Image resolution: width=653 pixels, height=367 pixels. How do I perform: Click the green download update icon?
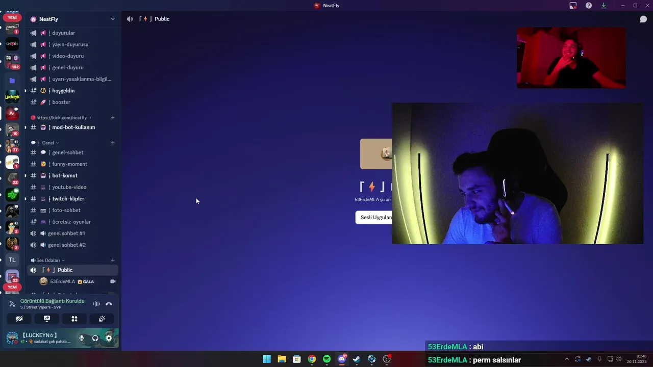click(x=604, y=6)
